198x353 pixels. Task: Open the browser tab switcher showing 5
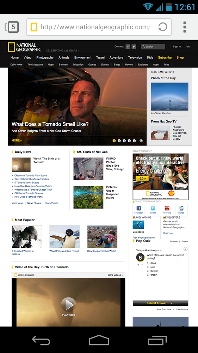pos(12,27)
